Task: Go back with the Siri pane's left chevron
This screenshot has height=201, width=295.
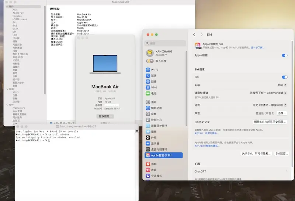Action: point(194,35)
